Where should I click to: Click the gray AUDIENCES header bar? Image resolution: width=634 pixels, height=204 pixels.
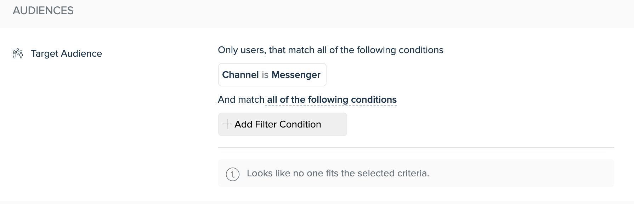click(x=317, y=14)
